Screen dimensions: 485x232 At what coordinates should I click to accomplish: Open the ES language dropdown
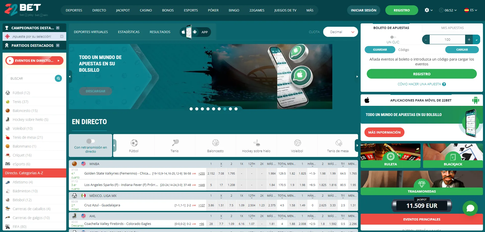(x=471, y=10)
